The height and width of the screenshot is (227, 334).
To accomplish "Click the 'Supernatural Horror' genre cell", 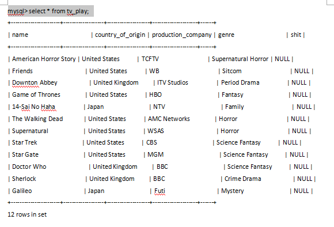I will tap(240, 59).
